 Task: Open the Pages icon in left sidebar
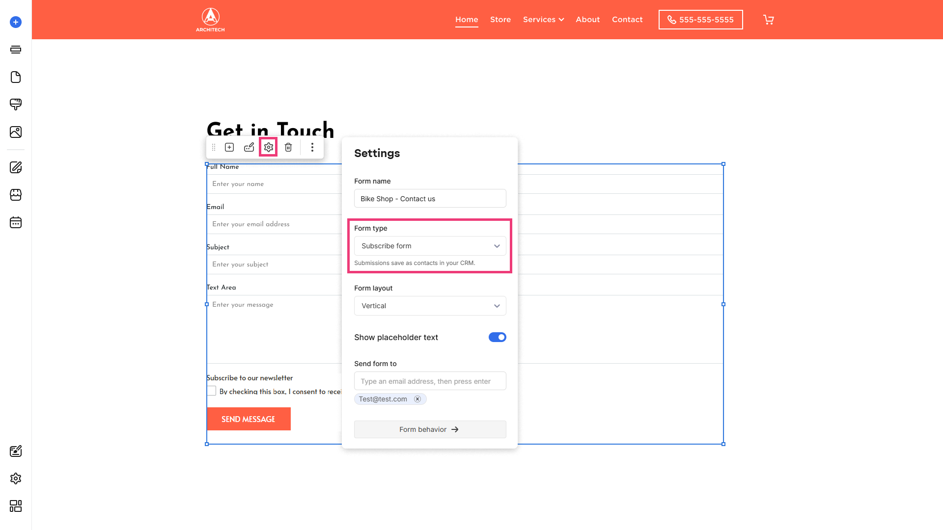pyautogui.click(x=16, y=77)
